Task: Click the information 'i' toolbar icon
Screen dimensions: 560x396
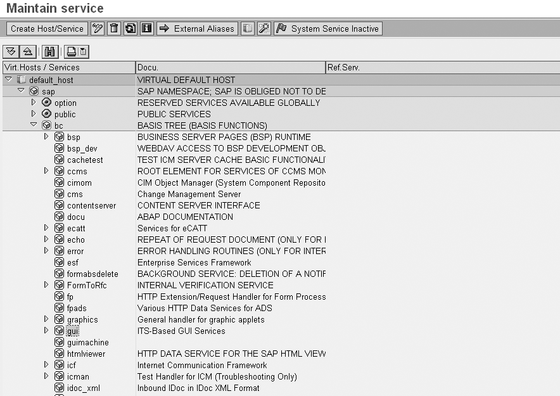Action: [147, 29]
